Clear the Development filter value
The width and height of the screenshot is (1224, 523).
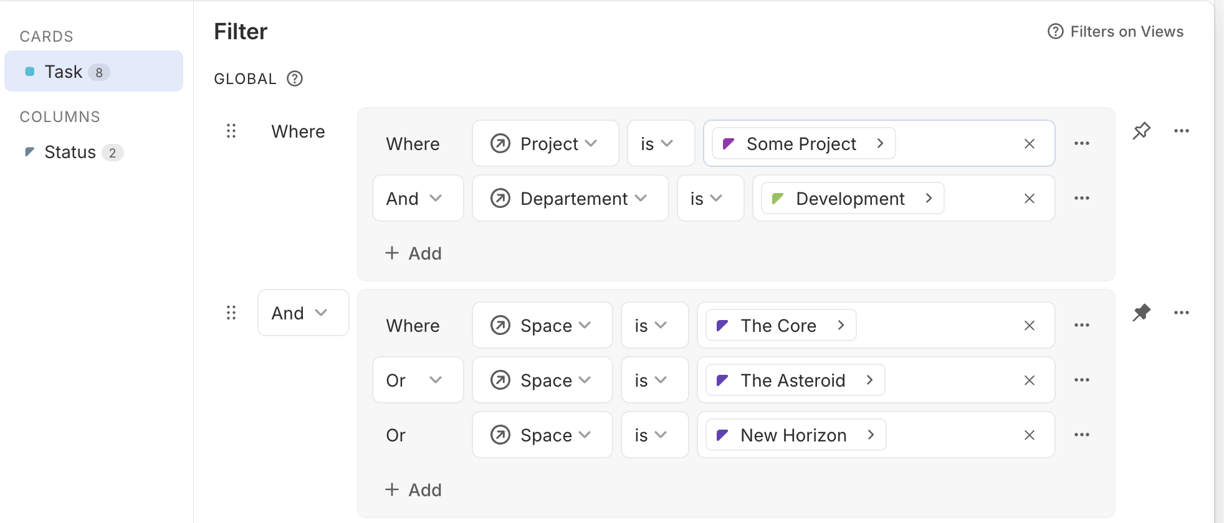pos(1029,199)
